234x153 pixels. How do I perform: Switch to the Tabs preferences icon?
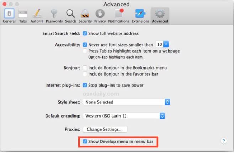[x=23, y=16]
